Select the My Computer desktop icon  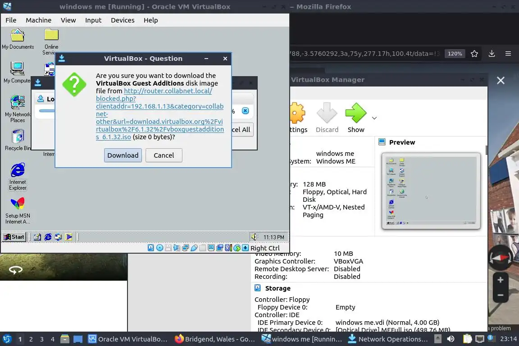tap(17, 72)
